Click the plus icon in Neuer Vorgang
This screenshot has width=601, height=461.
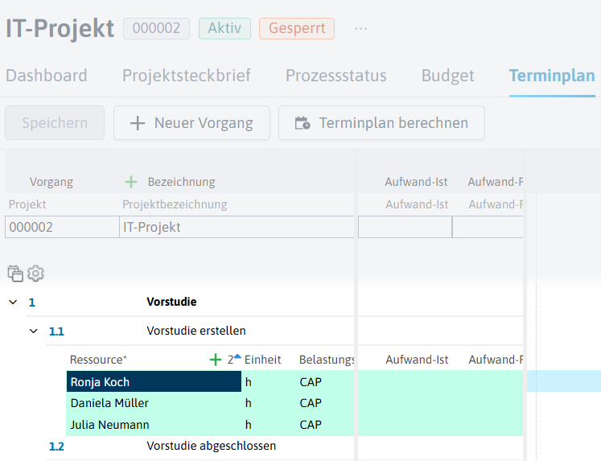click(138, 123)
